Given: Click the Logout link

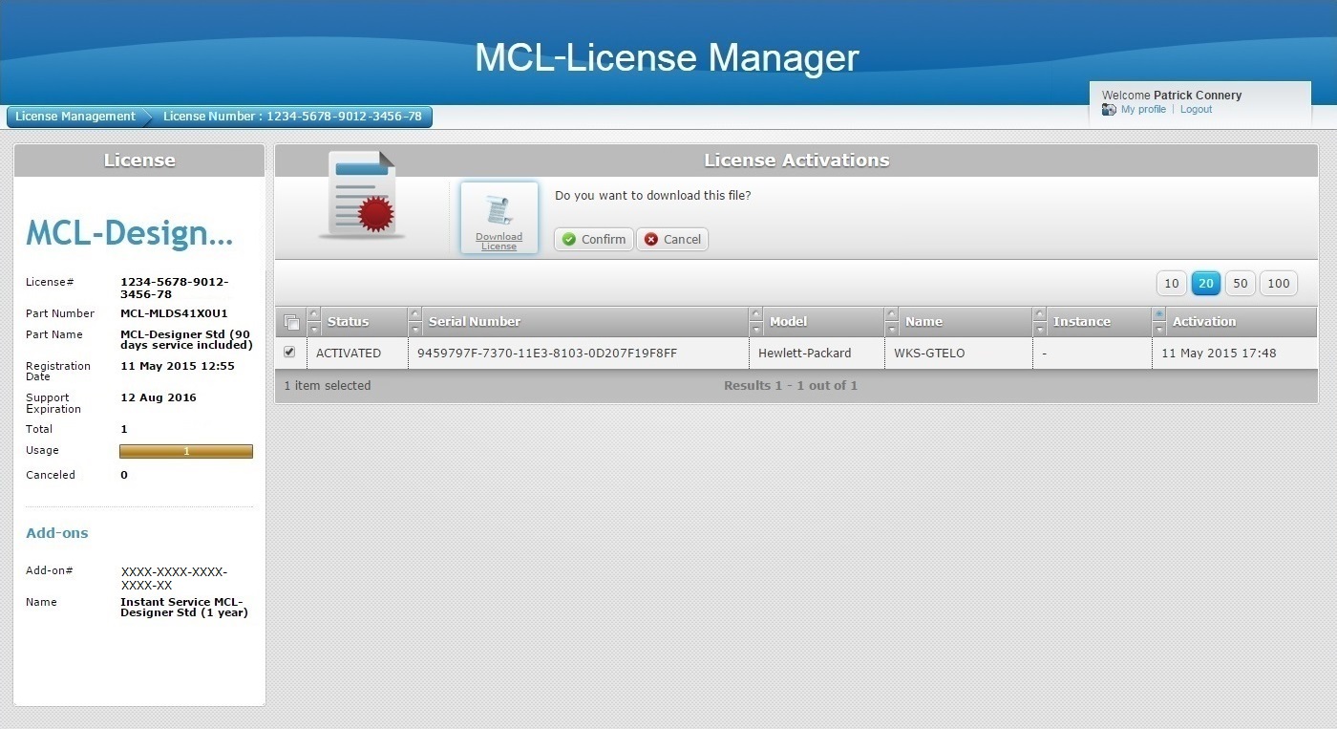Looking at the screenshot, I should click(x=1196, y=110).
